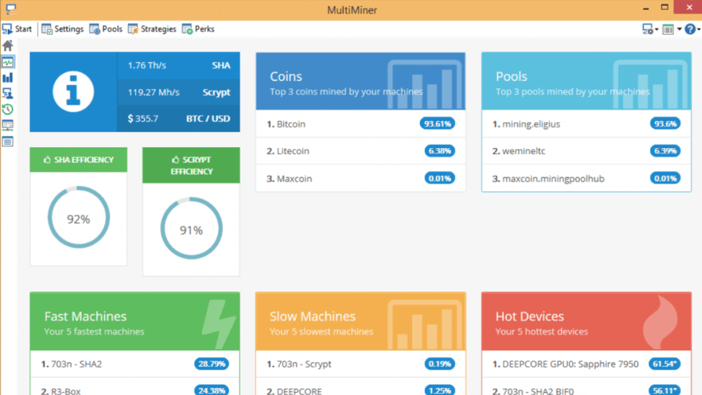Screen dimensions: 702x395
Task: Open the Home view in the sidebar
Action: pyautogui.click(x=6, y=45)
